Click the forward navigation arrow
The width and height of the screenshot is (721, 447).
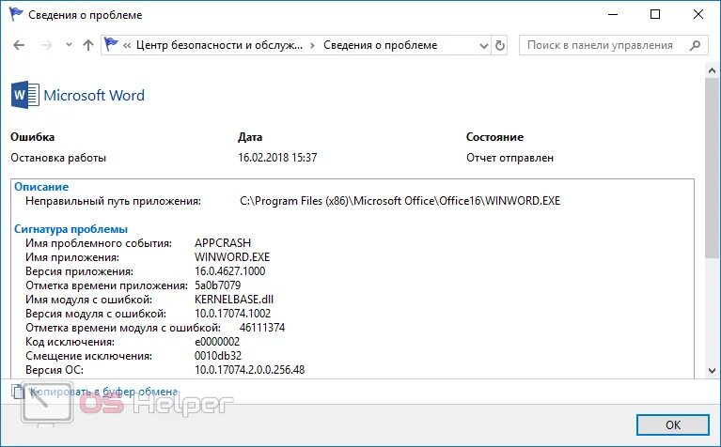coord(46,45)
